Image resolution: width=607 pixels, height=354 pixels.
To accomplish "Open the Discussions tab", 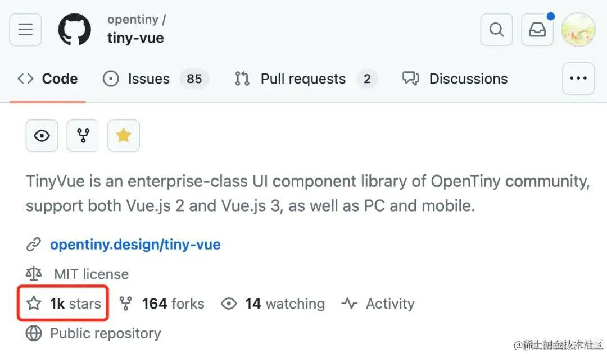I will 455,79.
